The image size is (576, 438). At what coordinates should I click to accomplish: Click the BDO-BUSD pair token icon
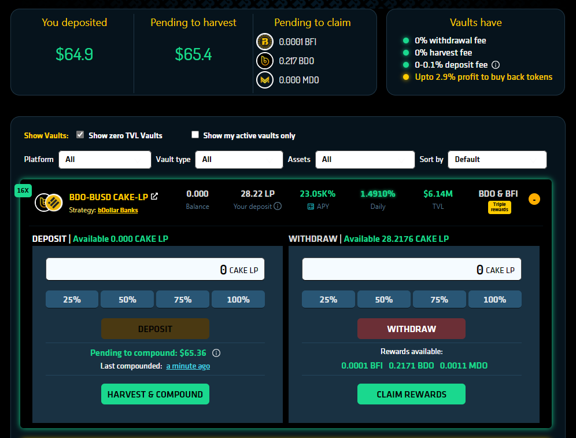click(x=49, y=203)
